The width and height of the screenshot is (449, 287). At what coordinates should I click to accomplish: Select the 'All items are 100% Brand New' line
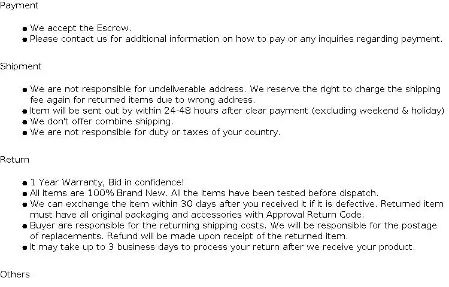pos(204,193)
